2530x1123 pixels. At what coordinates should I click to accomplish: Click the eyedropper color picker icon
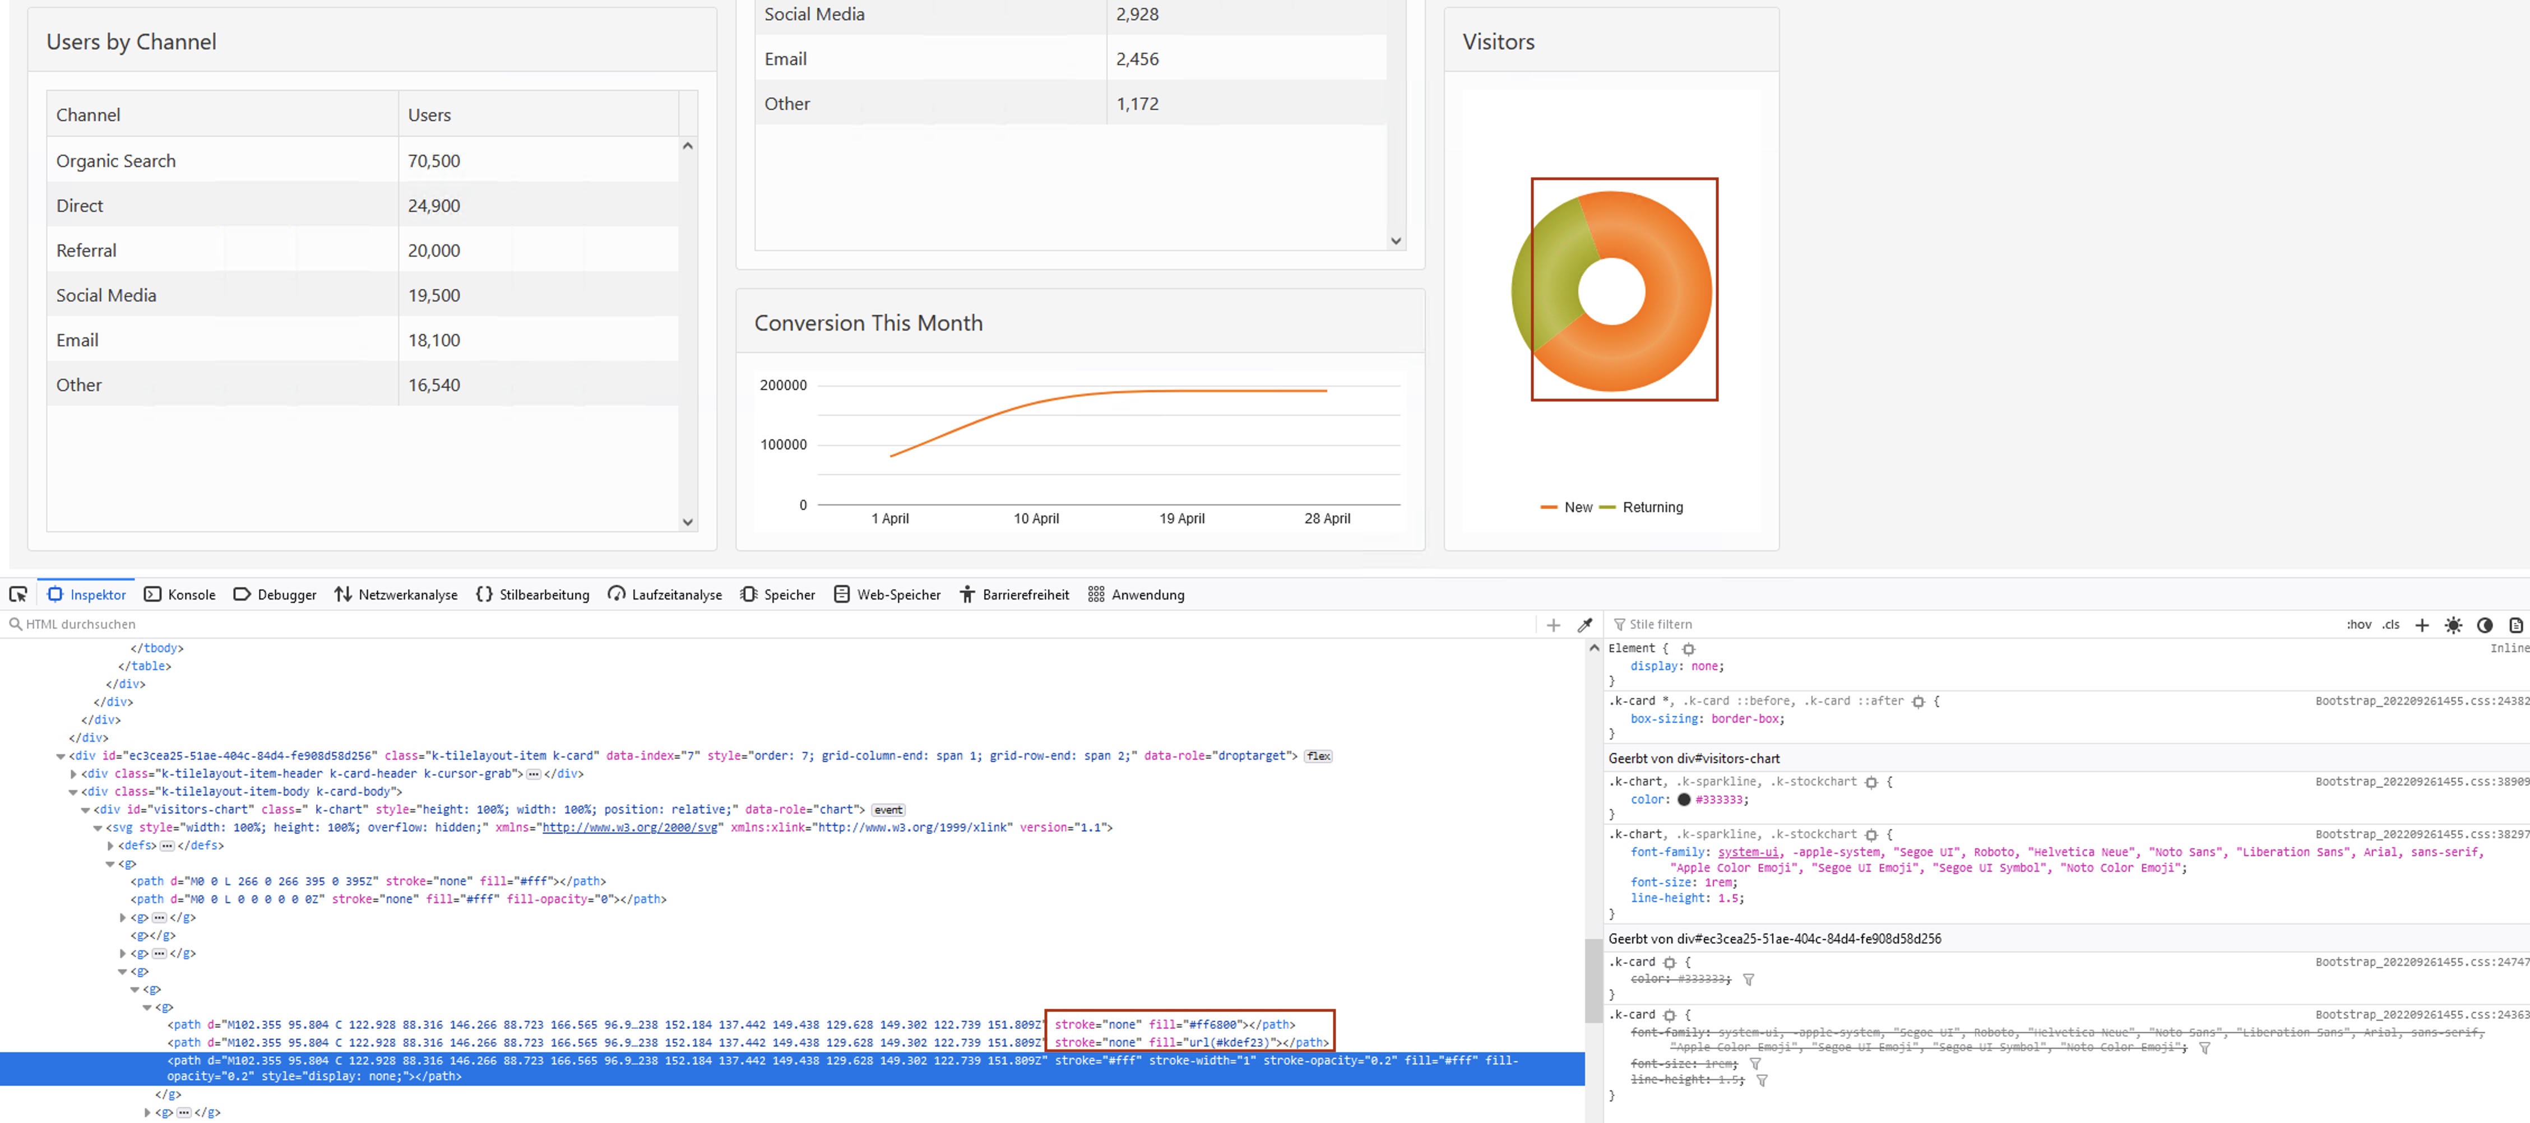coord(1584,624)
